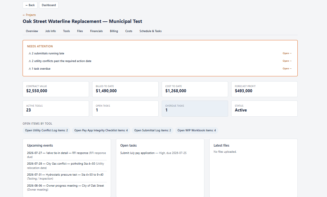Open Submittal Log items chip
Screen dimensions: 327x197
tap(153, 130)
